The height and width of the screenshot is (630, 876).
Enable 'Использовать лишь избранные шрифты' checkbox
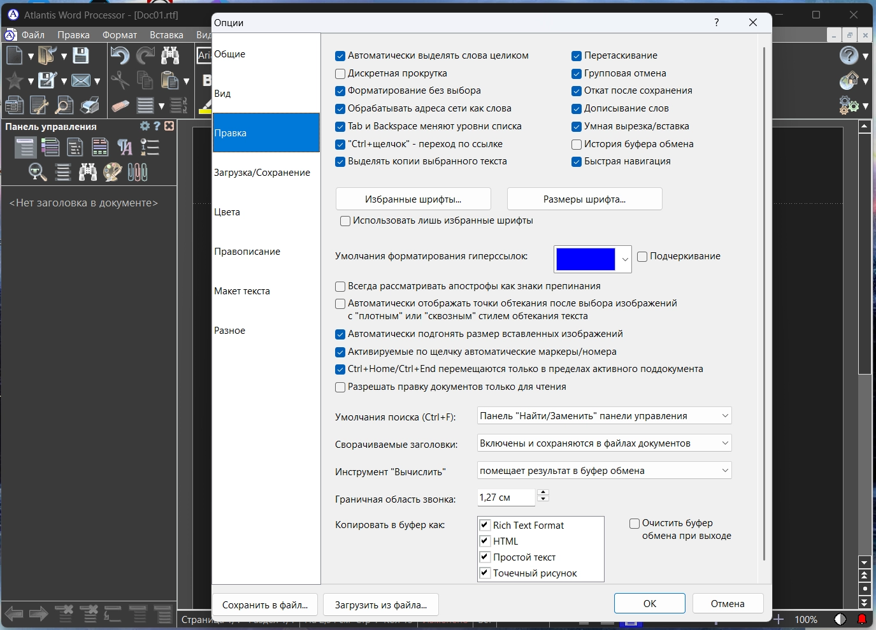click(345, 221)
